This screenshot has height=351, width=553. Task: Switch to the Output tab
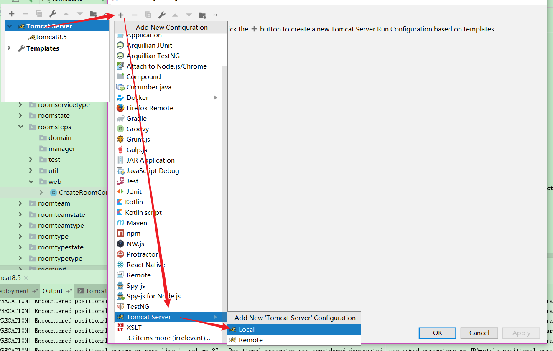tap(58, 291)
